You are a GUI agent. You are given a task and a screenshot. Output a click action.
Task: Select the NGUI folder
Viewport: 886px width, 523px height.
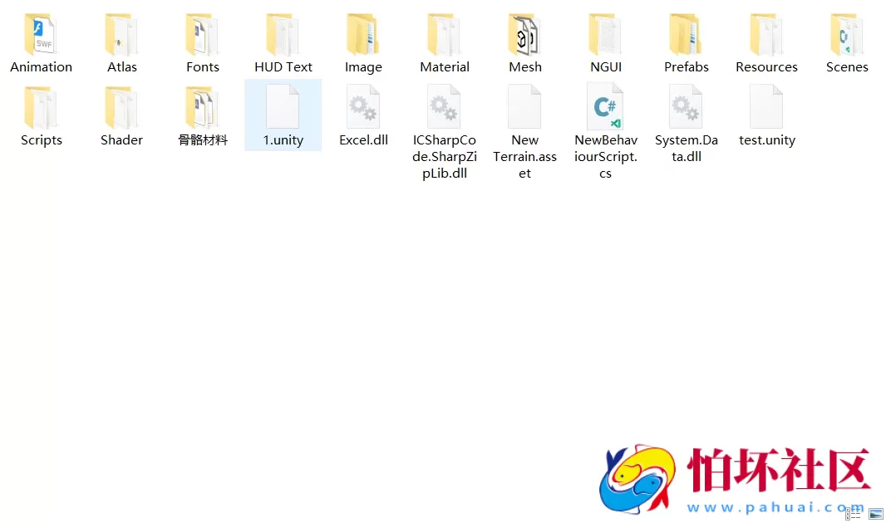[605, 37]
